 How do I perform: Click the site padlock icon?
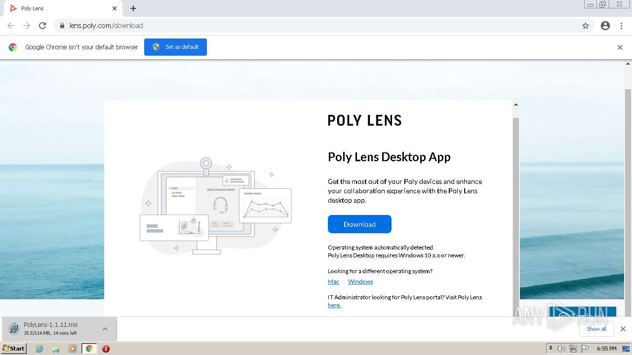[x=62, y=26]
